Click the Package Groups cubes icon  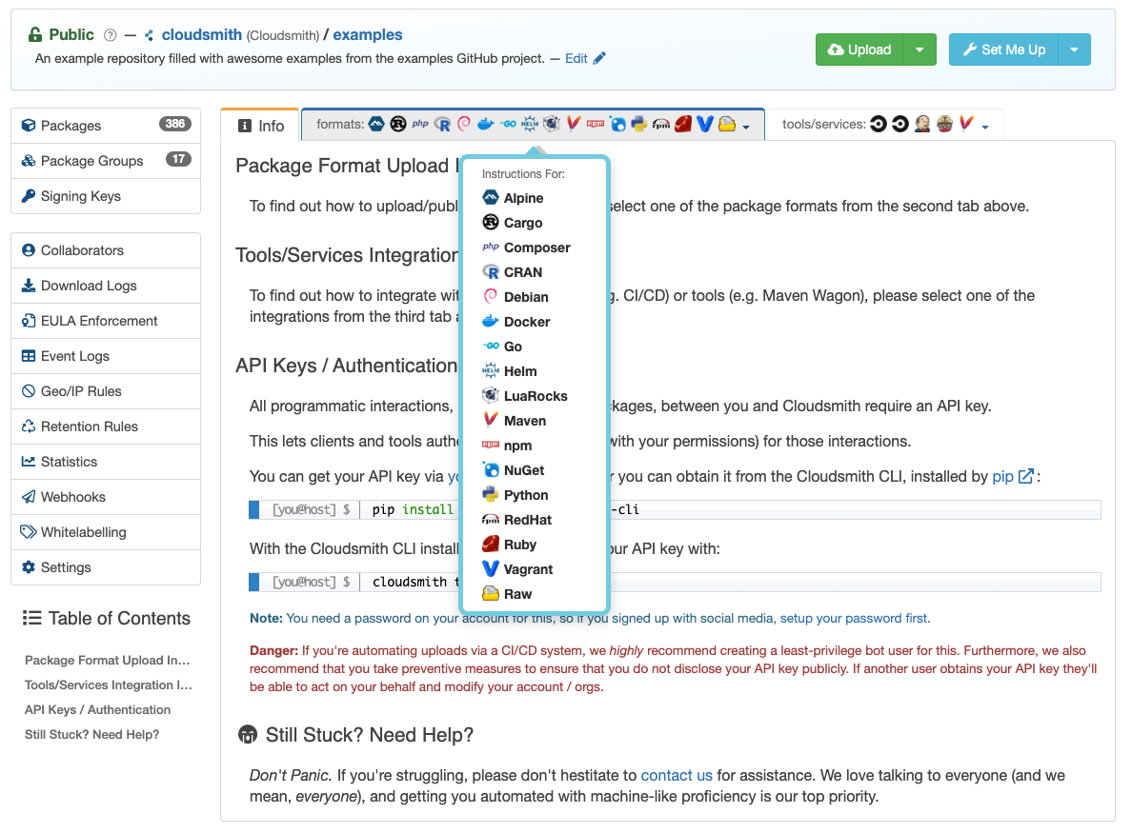[x=29, y=160]
